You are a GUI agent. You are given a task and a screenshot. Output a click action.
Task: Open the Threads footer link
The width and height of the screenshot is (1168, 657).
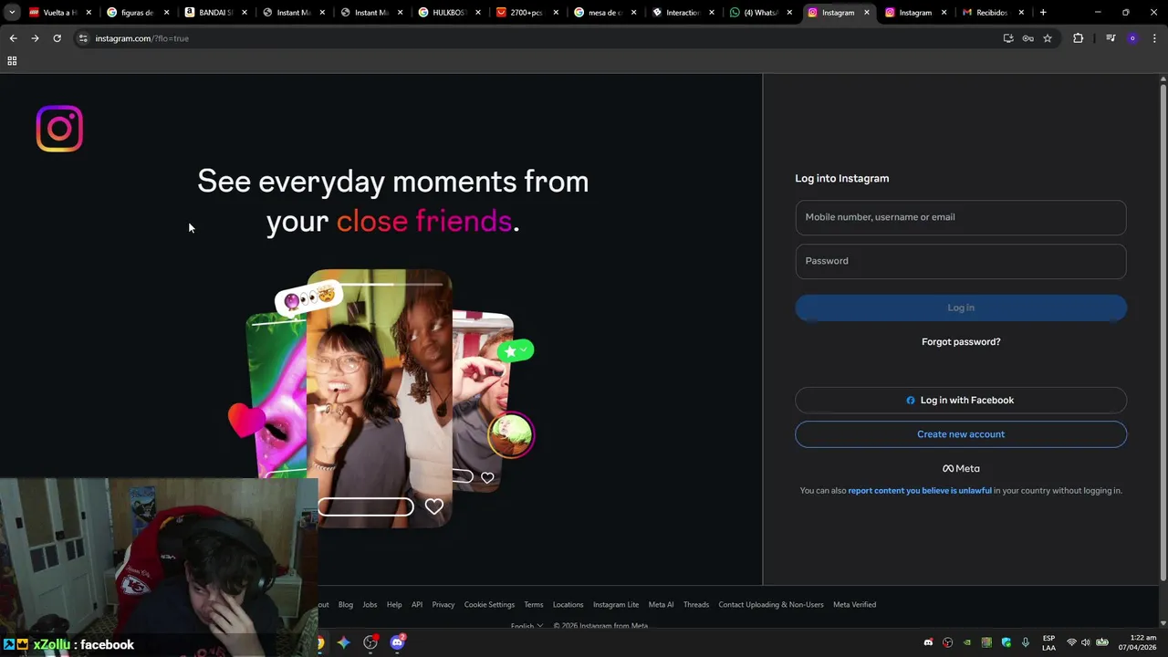[696, 605]
